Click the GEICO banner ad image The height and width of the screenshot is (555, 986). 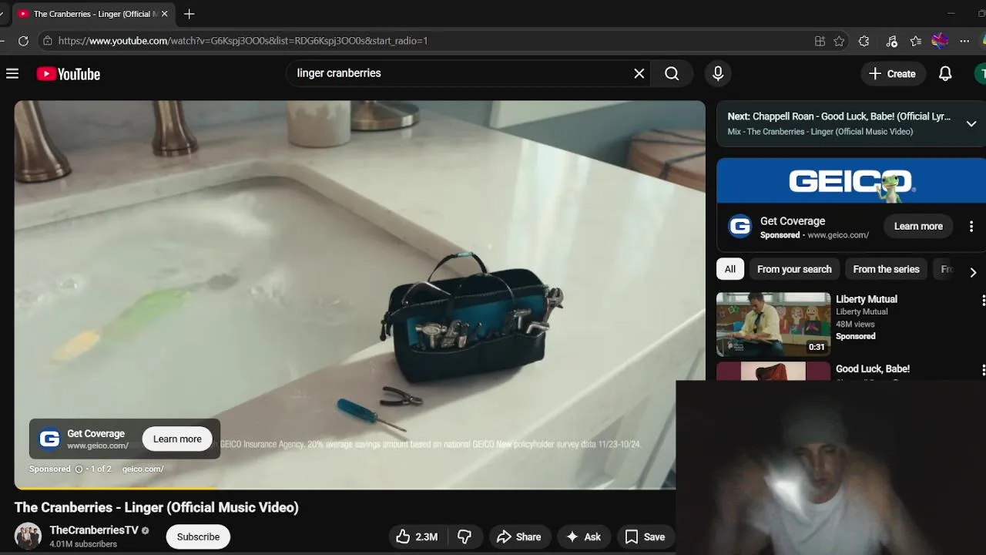point(851,181)
